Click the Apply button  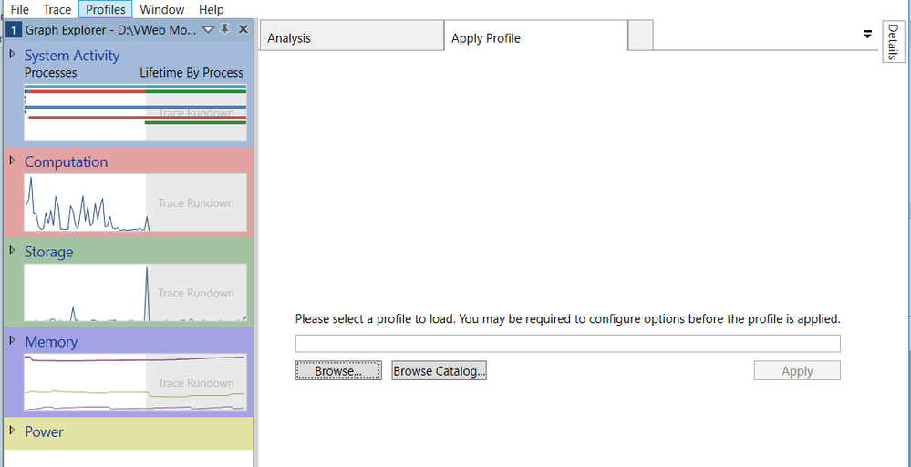tap(797, 370)
